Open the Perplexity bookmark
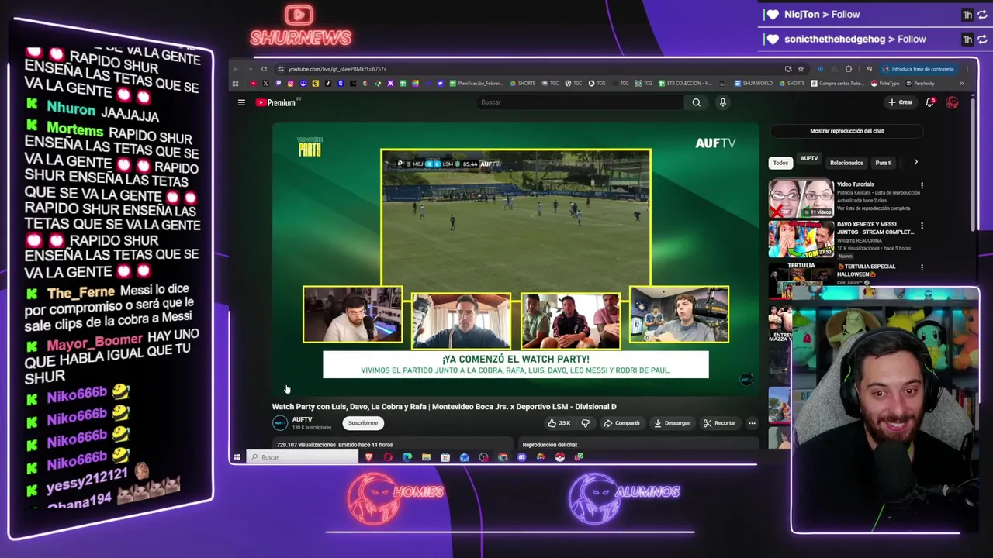The height and width of the screenshot is (558, 993). (x=920, y=83)
